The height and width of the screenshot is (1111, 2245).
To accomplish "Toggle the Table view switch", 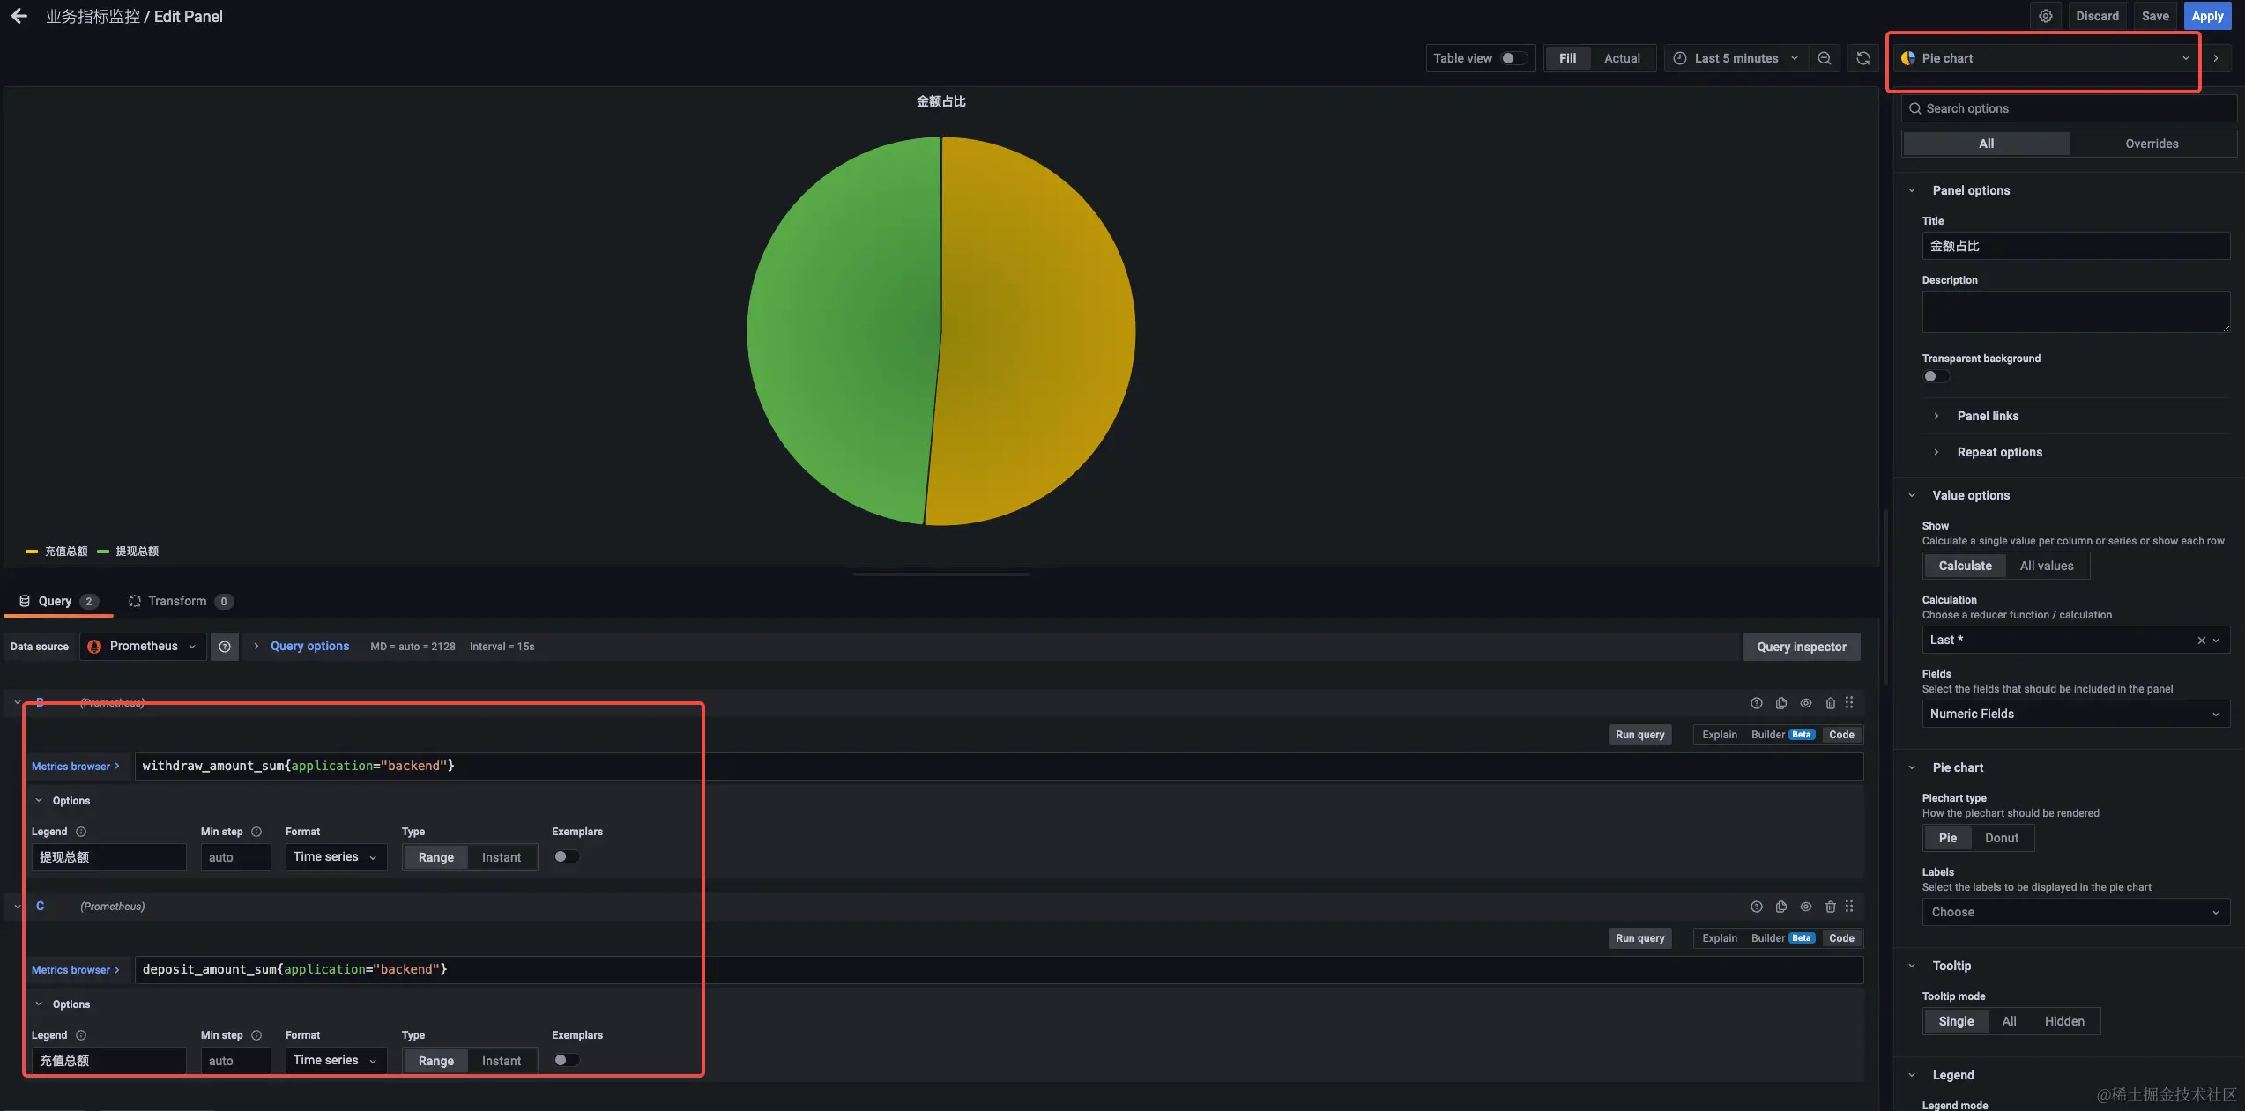I will (1513, 58).
